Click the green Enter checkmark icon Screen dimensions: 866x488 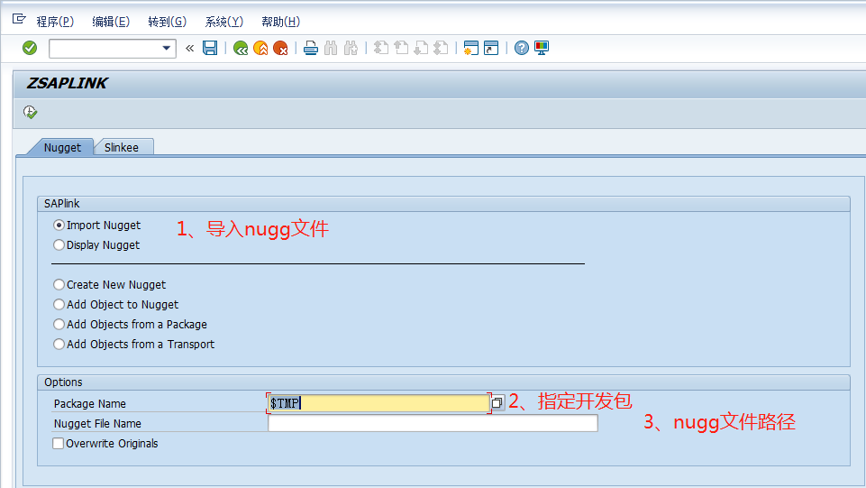(x=30, y=48)
